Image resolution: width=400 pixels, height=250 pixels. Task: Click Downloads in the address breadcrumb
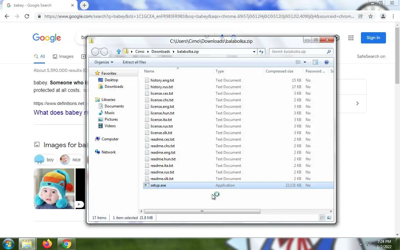tap(161, 52)
